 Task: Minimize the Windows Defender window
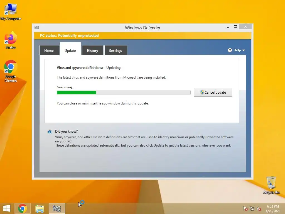(x=228, y=27)
